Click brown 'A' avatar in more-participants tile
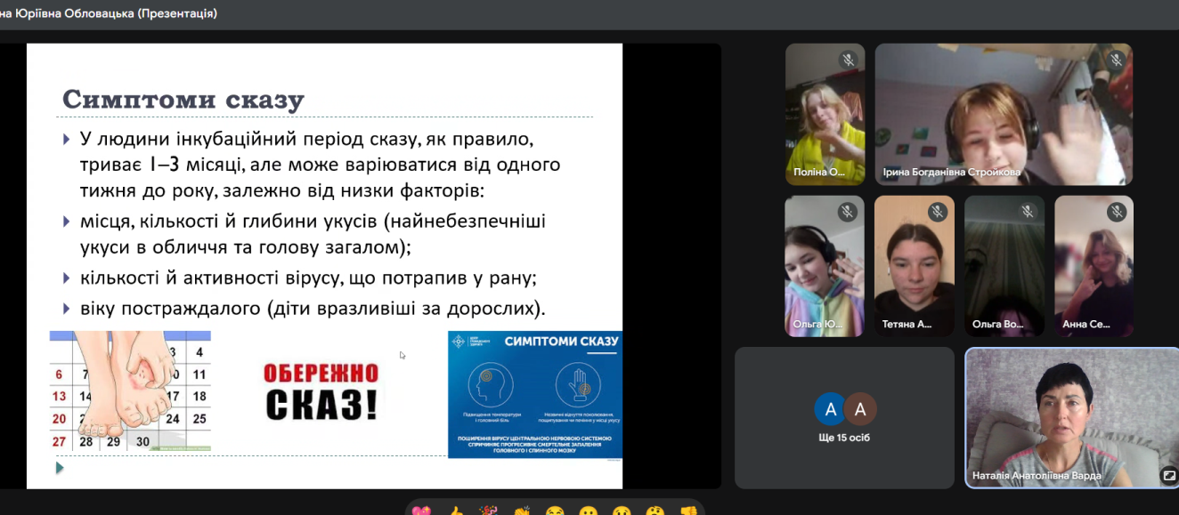The width and height of the screenshot is (1179, 515). click(x=860, y=409)
